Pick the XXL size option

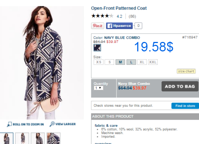tap(153, 62)
